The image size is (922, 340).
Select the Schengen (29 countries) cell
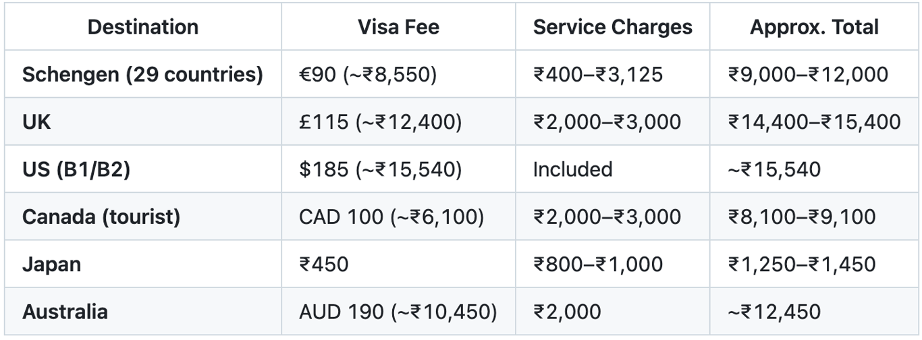[x=143, y=74]
